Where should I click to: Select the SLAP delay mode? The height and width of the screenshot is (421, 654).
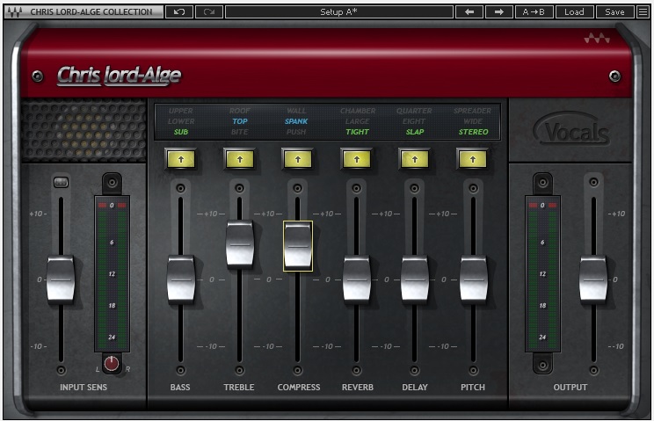click(x=415, y=132)
